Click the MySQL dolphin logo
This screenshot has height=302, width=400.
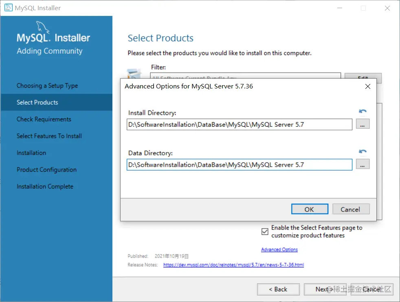(42, 27)
